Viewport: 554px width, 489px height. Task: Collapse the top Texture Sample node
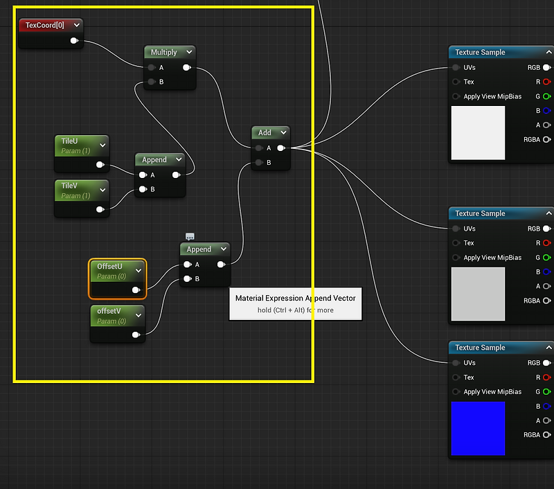[549, 52]
